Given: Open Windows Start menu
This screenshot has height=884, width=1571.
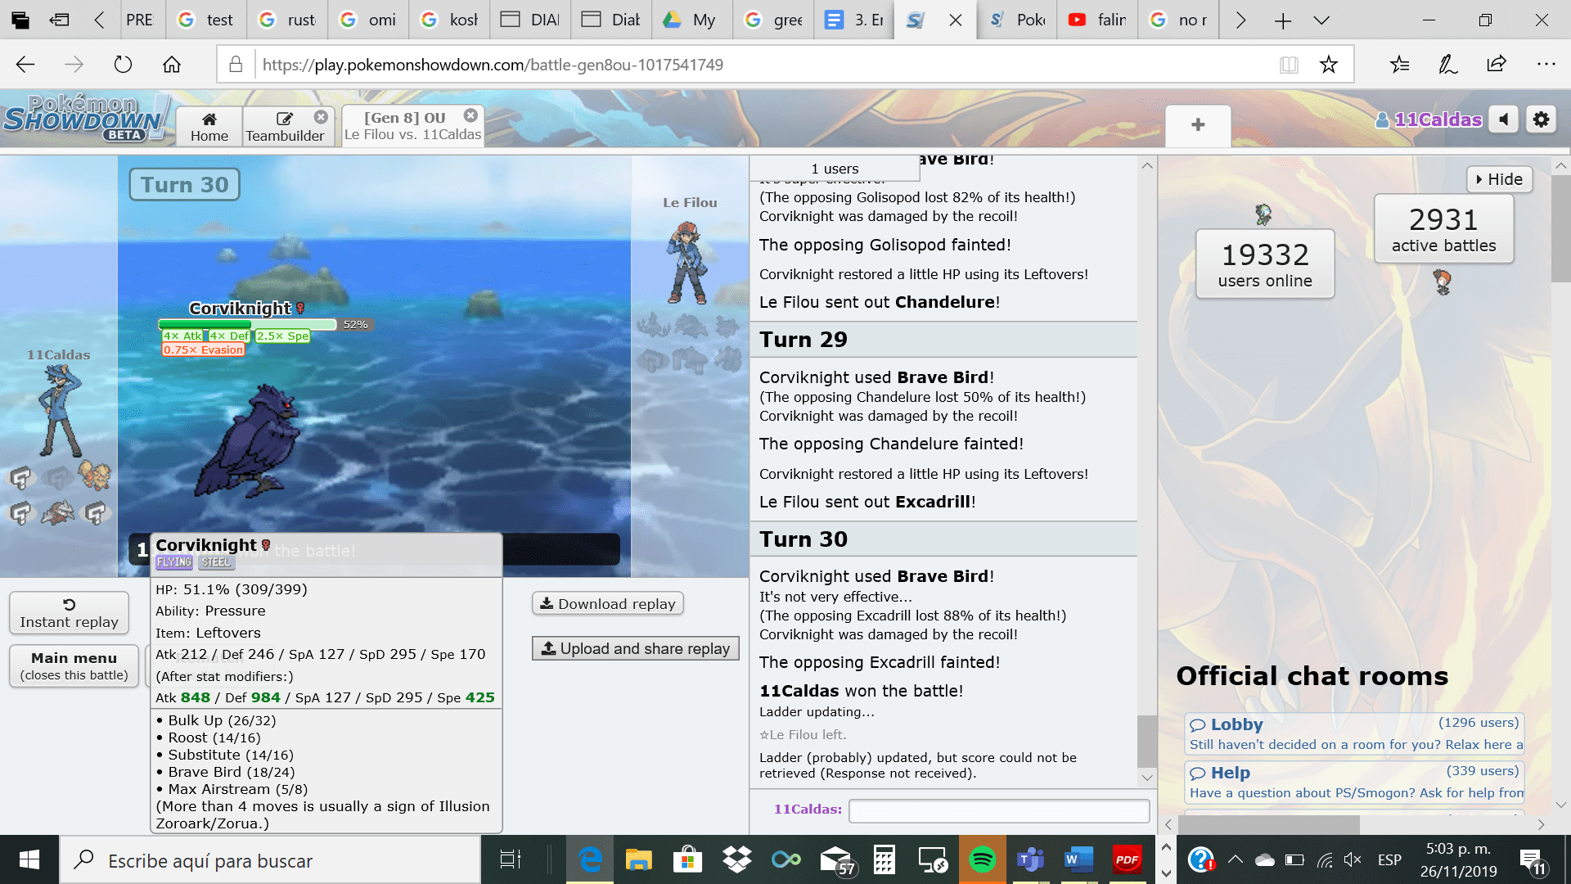Looking at the screenshot, I should (x=29, y=859).
